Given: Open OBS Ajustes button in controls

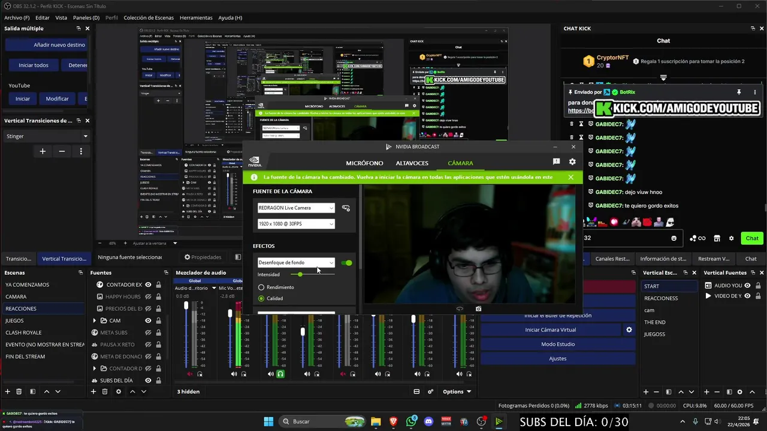Looking at the screenshot, I should point(558,359).
